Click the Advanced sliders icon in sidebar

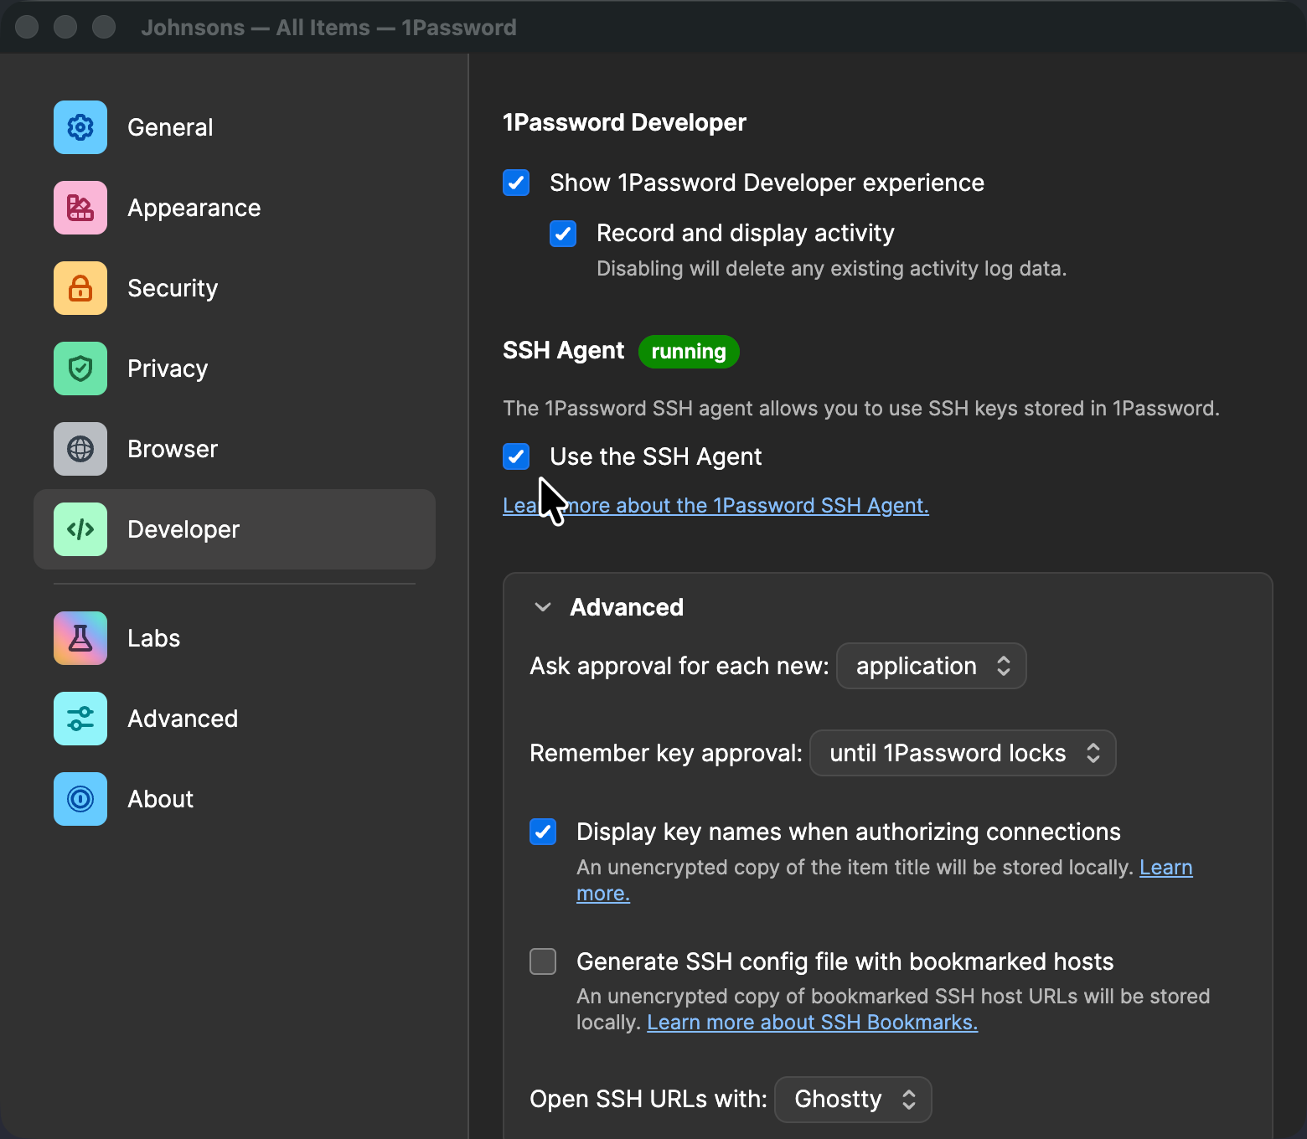point(80,719)
